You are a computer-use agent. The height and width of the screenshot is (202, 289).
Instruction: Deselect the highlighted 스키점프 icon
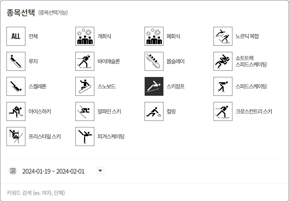pos(154,86)
